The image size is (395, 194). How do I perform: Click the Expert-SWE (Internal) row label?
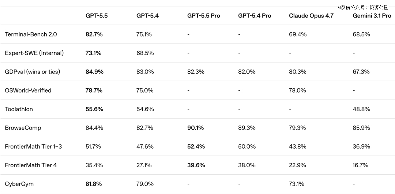(x=34, y=53)
